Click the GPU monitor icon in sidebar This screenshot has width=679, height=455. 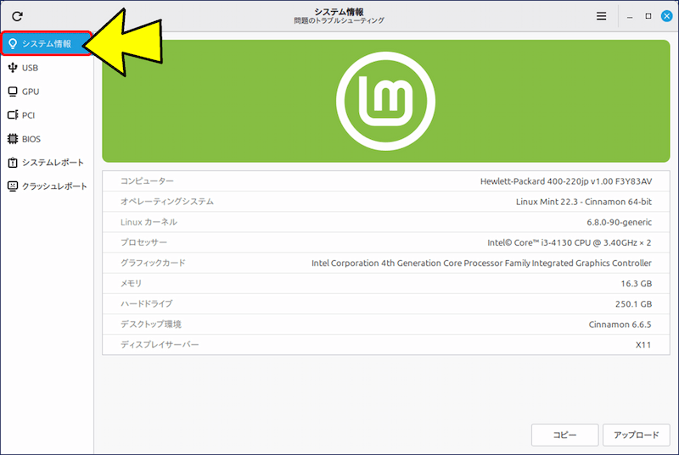point(13,92)
